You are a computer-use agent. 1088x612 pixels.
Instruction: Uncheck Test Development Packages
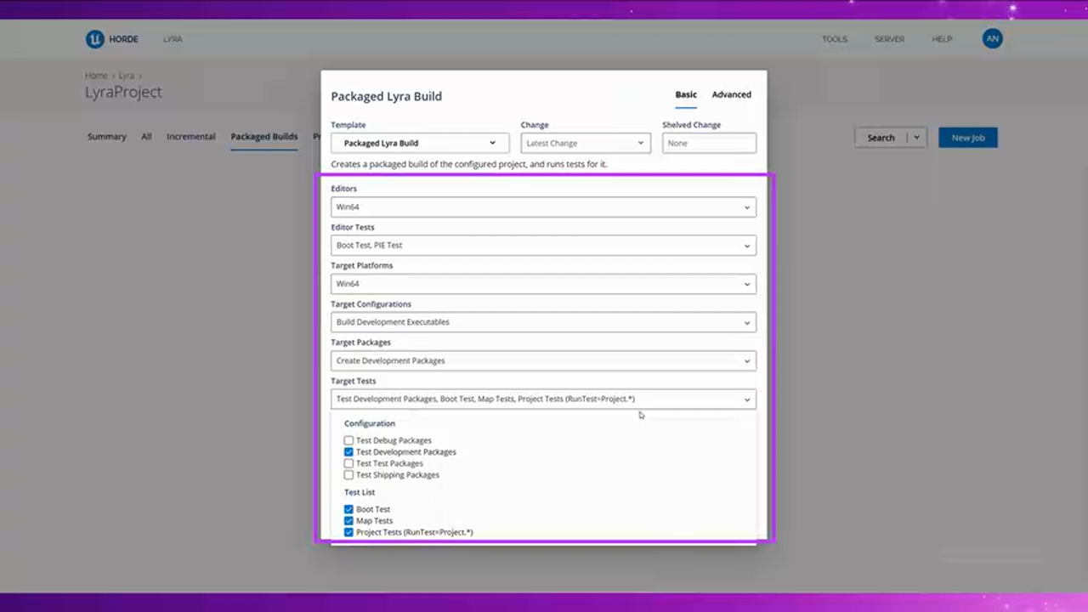(348, 452)
